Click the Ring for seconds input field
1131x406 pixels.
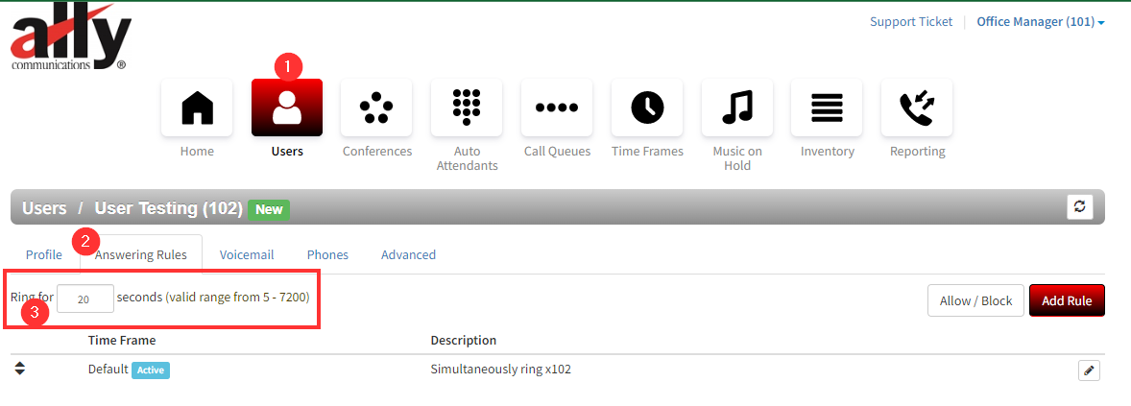(x=85, y=299)
